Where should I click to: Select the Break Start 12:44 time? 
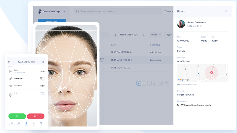[x=42, y=78]
